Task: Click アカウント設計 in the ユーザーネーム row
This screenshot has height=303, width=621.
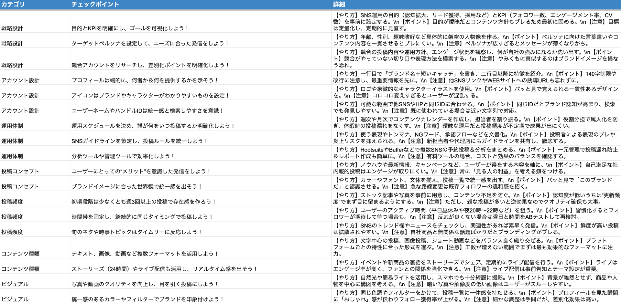Action: coord(20,111)
